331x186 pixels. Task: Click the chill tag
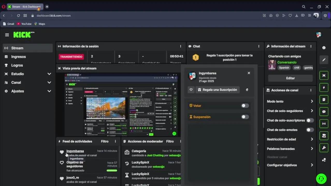297,68
